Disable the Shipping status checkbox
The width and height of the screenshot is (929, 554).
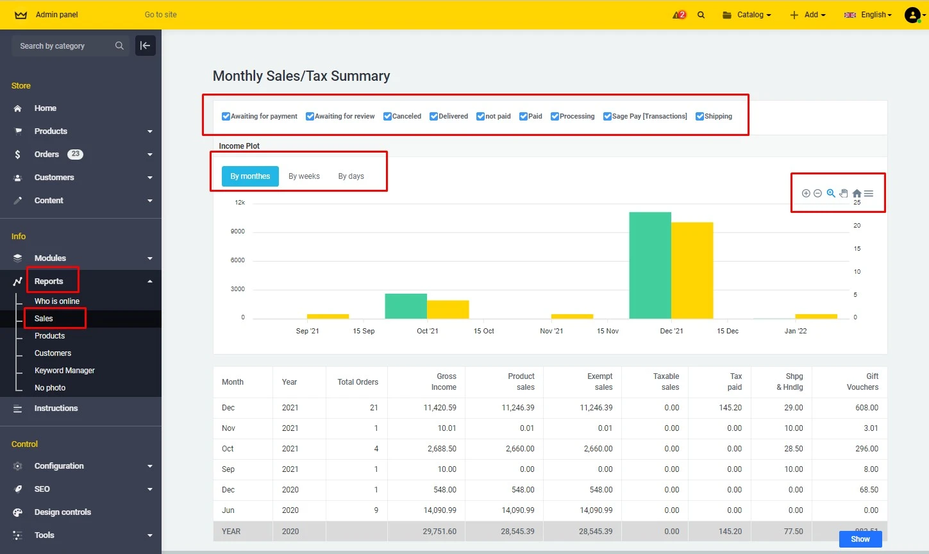click(x=699, y=116)
